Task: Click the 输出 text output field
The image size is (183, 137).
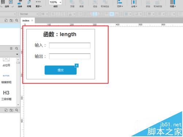Action: pos(70,56)
